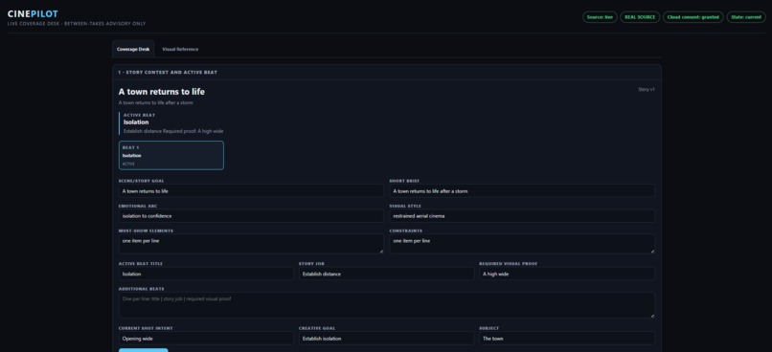Screen dimensions: 772x352
Task: Click the Additional Beats text area
Action: (387, 305)
